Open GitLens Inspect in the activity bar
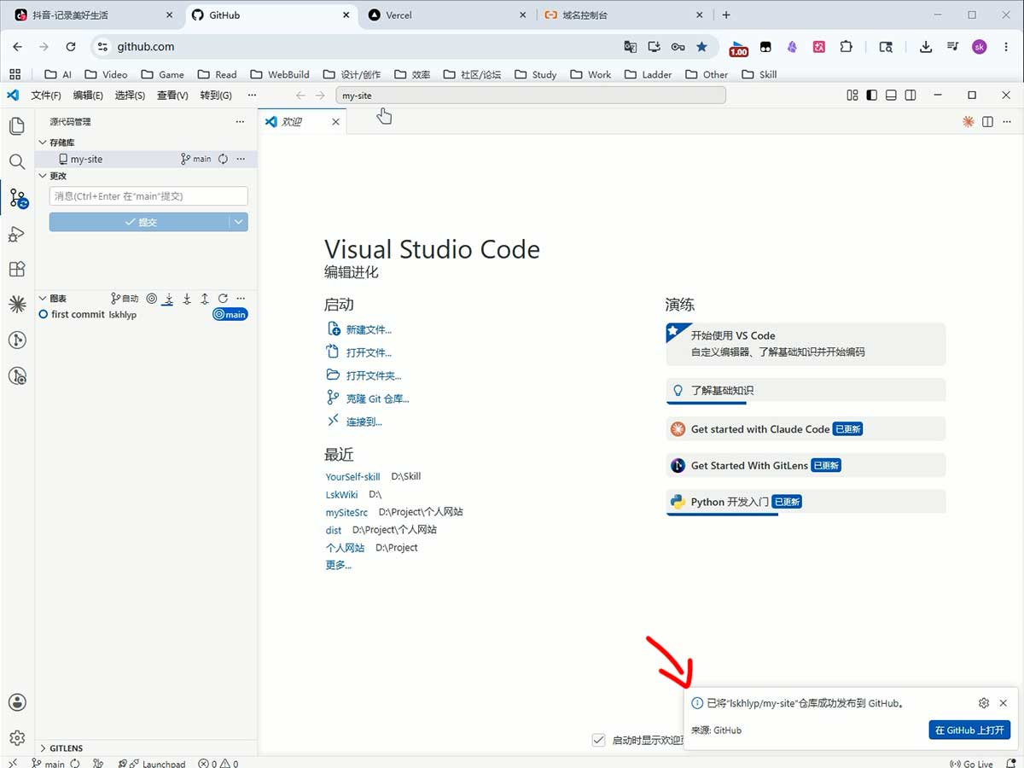Image resolution: width=1024 pixels, height=768 pixels. [x=17, y=375]
